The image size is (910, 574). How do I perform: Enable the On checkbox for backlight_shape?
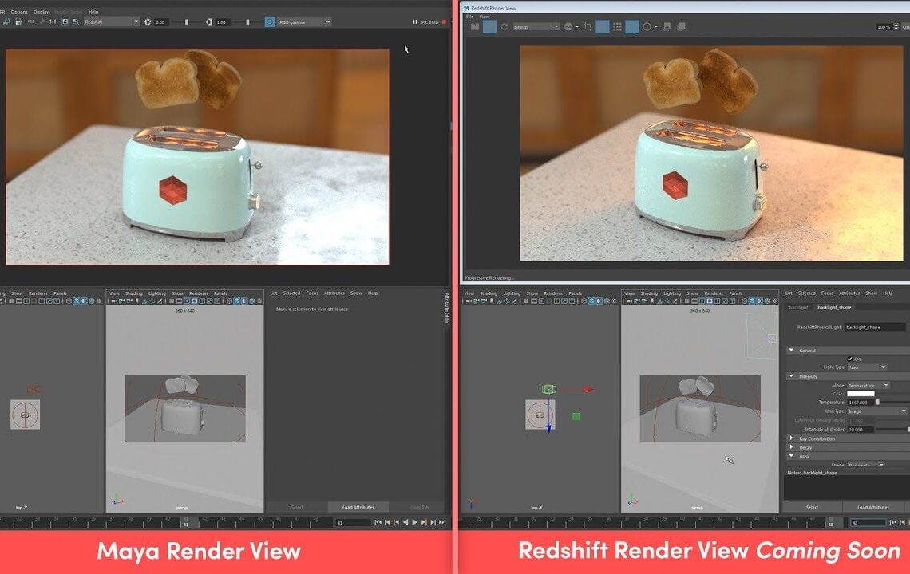coord(850,359)
